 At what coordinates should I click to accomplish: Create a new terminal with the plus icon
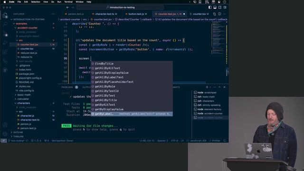point(207,87)
